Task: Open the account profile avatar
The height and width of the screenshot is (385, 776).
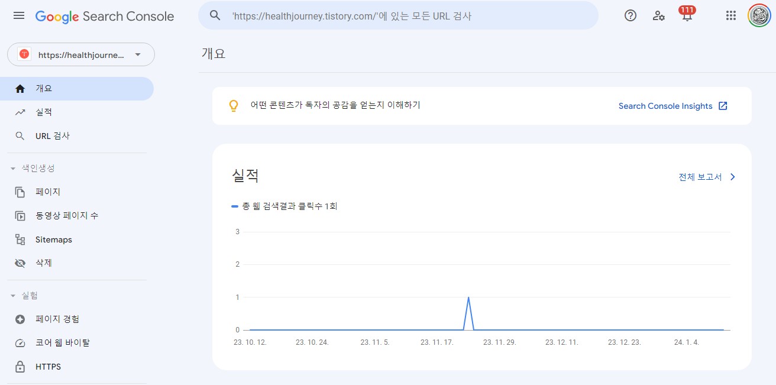Action: point(759,16)
